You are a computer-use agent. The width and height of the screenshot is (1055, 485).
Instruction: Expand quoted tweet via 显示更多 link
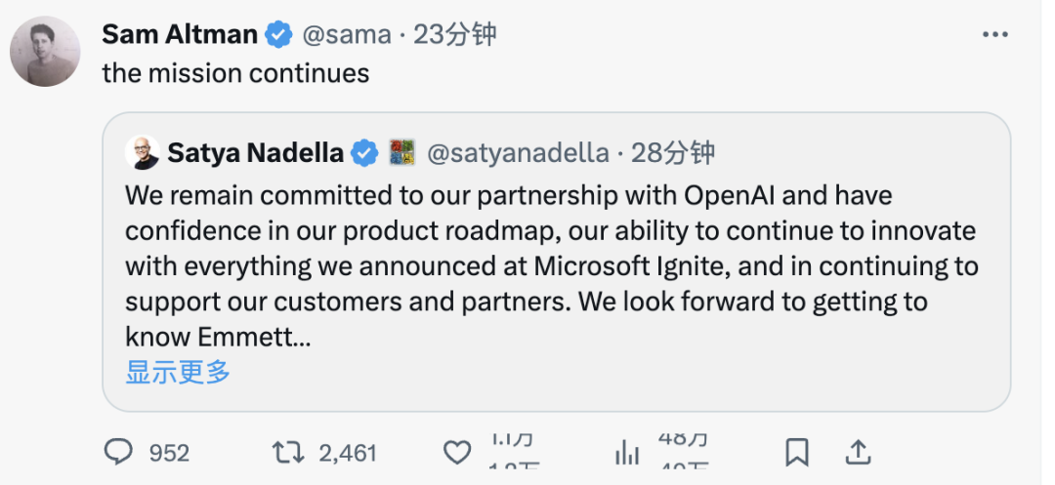(x=178, y=372)
